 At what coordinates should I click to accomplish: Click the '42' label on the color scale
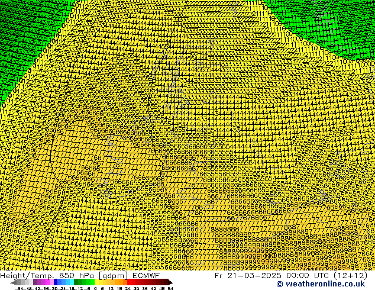pos(153,288)
